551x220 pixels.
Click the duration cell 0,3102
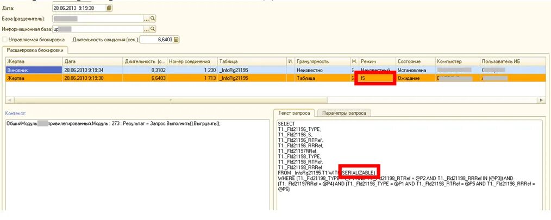[145, 70]
